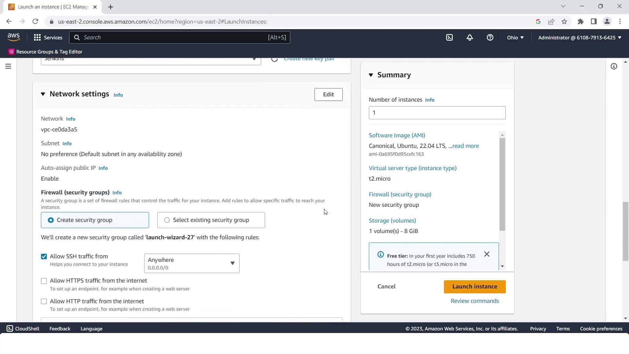Dismiss the Free tier notice
Viewport: 629px width, 354px height.
[x=487, y=254]
